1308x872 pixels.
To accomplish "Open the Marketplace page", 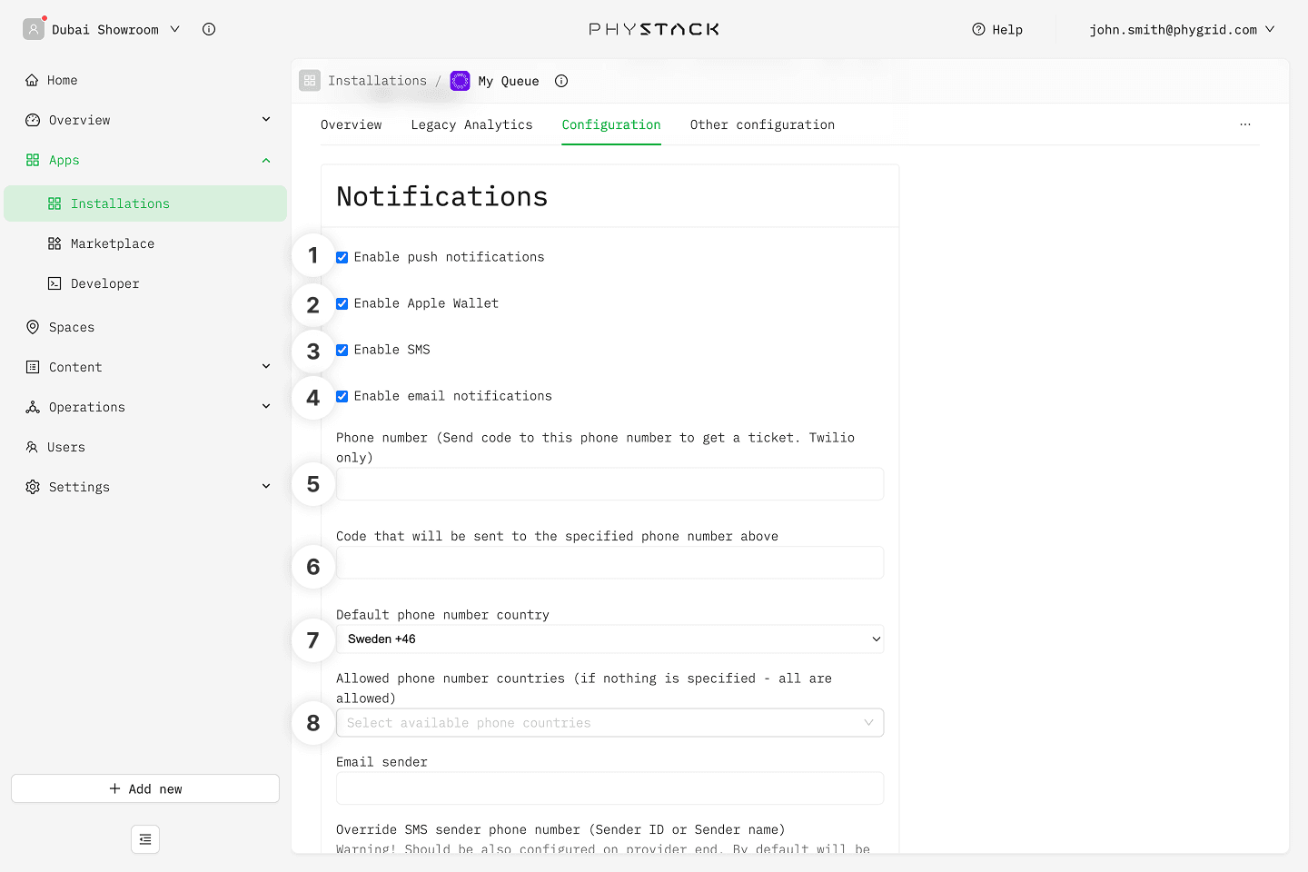I will point(112,243).
